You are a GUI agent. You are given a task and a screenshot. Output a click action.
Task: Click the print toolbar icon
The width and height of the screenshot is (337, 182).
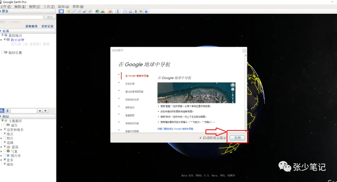130,12
